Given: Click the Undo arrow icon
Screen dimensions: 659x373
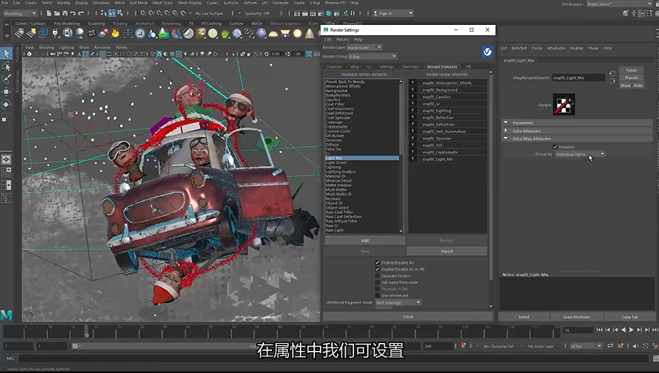Looking at the screenshot, I should coord(73,14).
